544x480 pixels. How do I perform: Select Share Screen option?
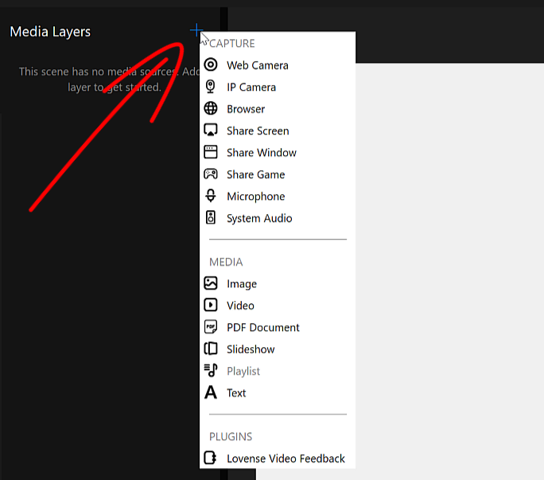(x=278, y=131)
